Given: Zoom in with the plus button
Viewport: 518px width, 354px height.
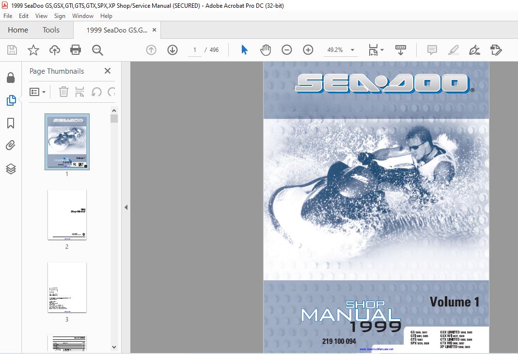Looking at the screenshot, I should (x=308, y=50).
